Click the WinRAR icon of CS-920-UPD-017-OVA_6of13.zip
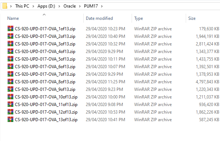This screenshot has width=220, height=141. (x=10, y=66)
